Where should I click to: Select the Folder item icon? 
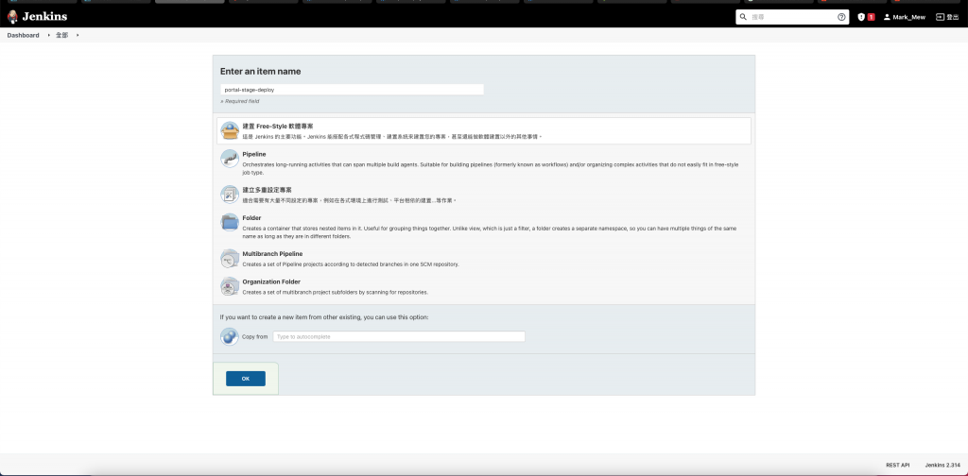[x=230, y=223]
